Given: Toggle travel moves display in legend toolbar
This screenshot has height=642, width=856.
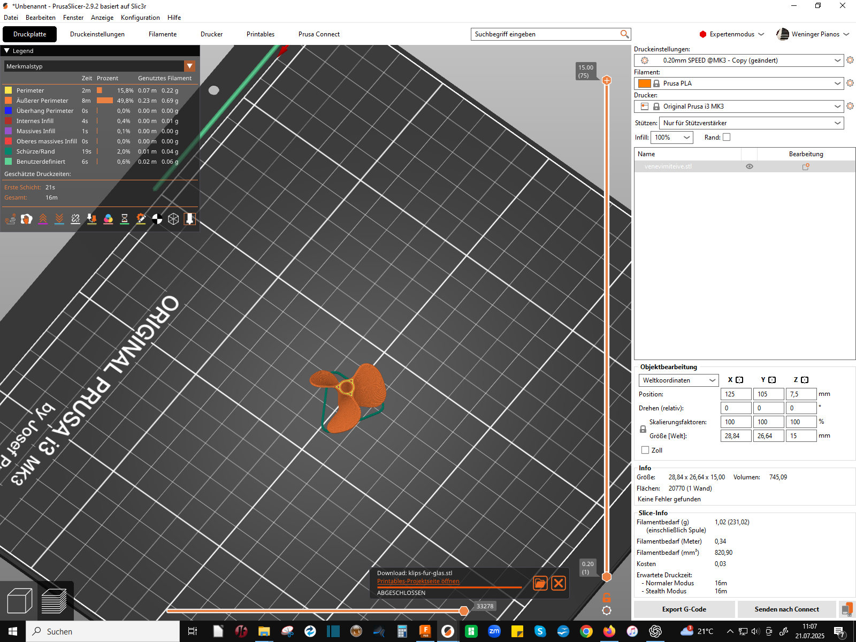Looking at the screenshot, I should (10, 219).
